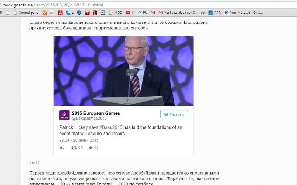Open the APA bookmark
Image resolution: width=297 pixels, height=185 pixels.
[x=214, y=13]
